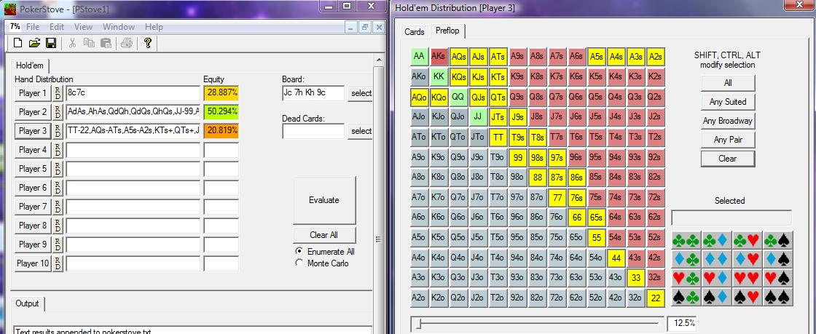Click the Cut scissors toolbar icon

tap(72, 43)
